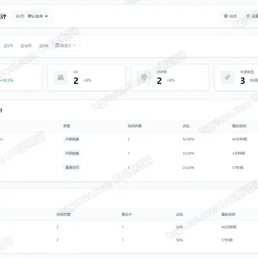Image resolution: width=258 pixels, height=258 pixels.
Task: Click the 占比 header in lower table
Action: point(179,214)
